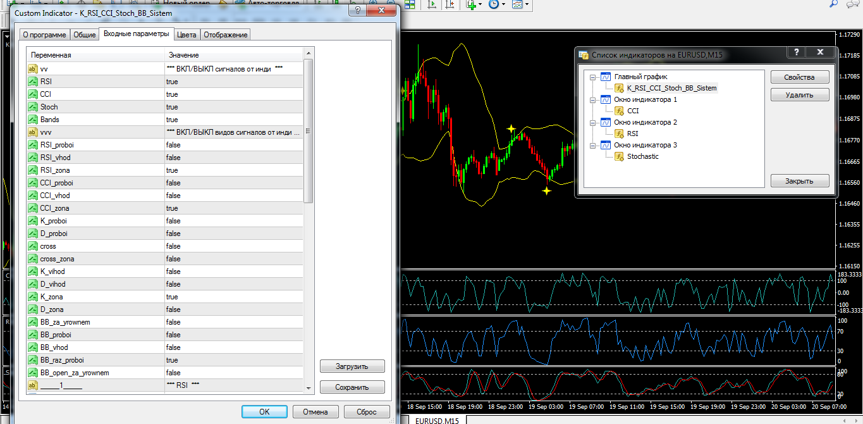Click the Сброс button
Viewport: 863px width, 424px height.
click(366, 411)
